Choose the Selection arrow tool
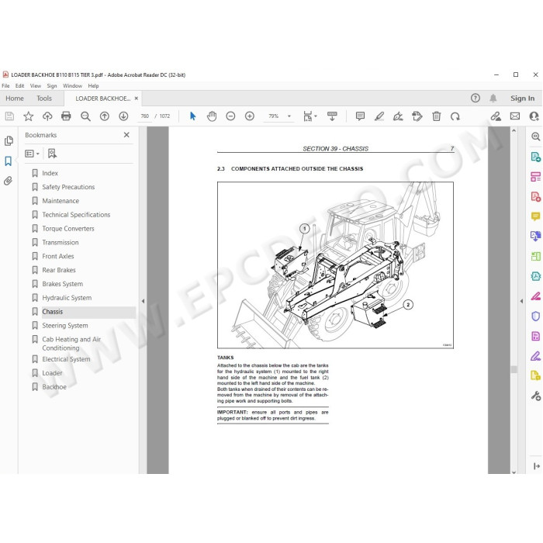This screenshot has height=543, width=543. pyautogui.click(x=193, y=116)
